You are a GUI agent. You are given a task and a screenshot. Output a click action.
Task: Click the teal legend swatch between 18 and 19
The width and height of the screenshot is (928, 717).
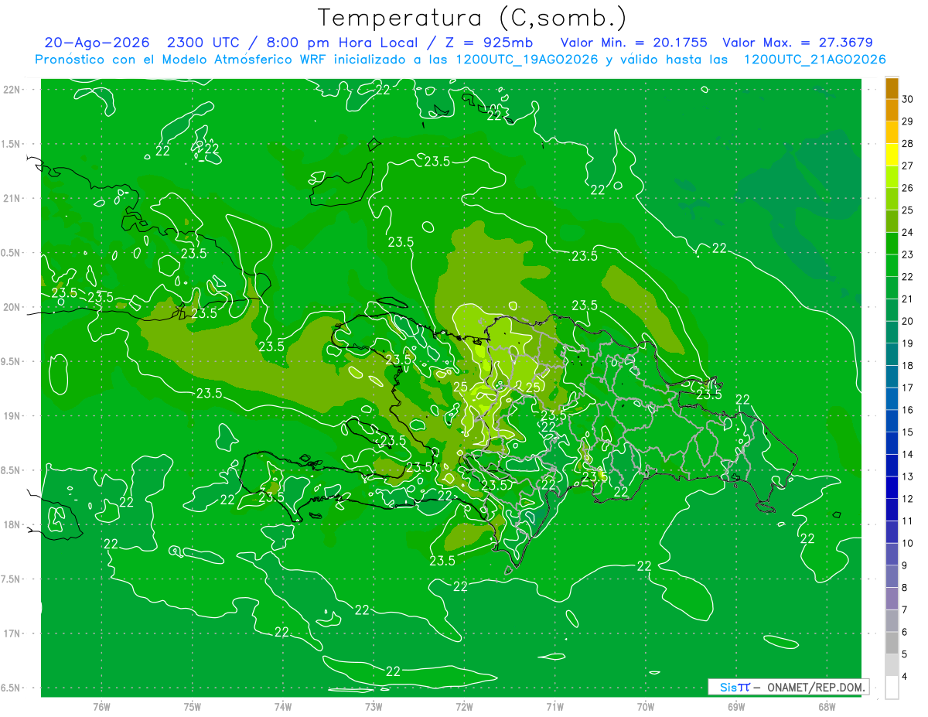[892, 354]
